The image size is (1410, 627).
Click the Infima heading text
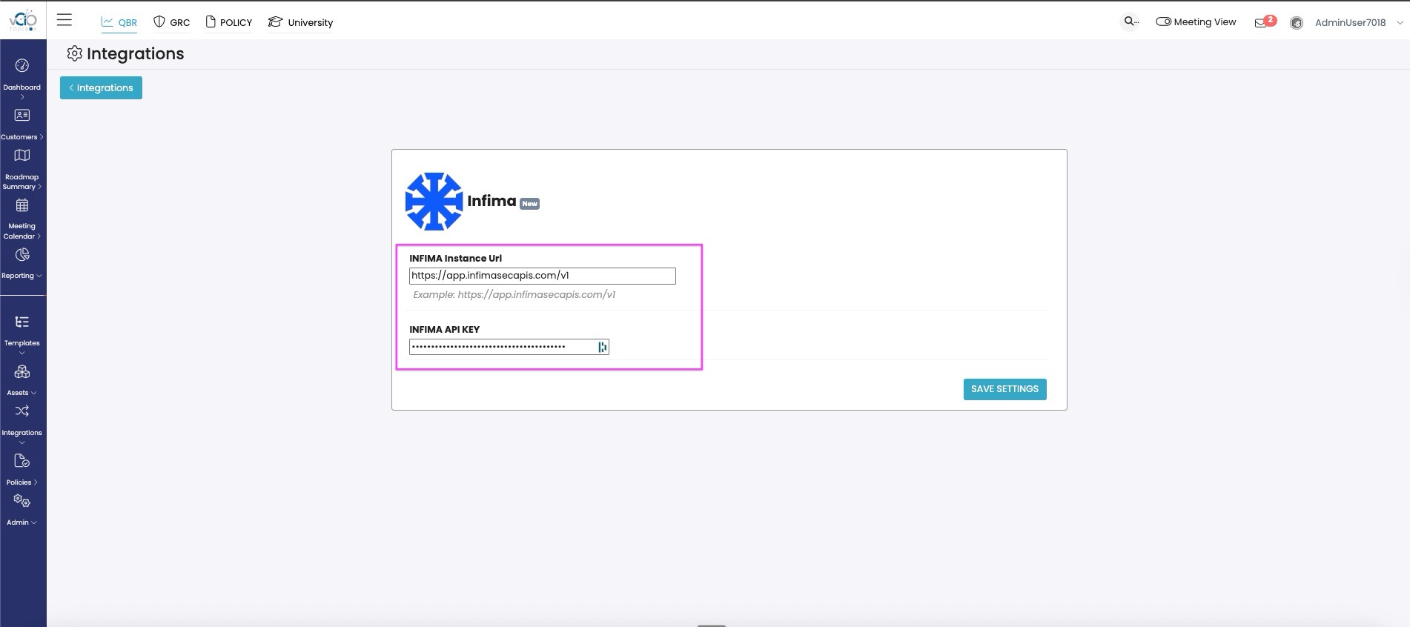[491, 201]
